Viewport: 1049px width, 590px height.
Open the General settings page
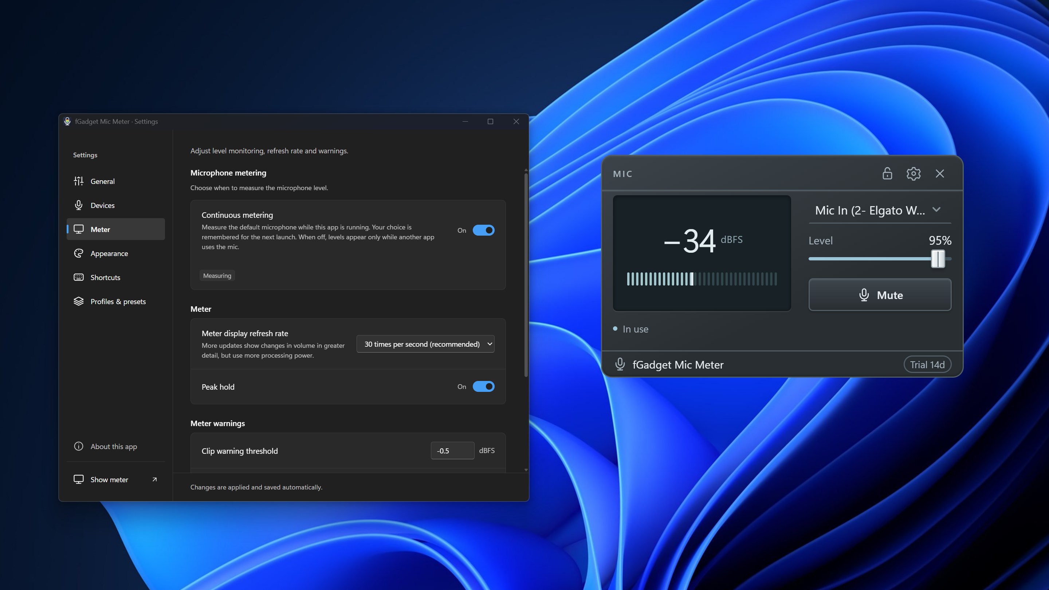tap(116, 181)
